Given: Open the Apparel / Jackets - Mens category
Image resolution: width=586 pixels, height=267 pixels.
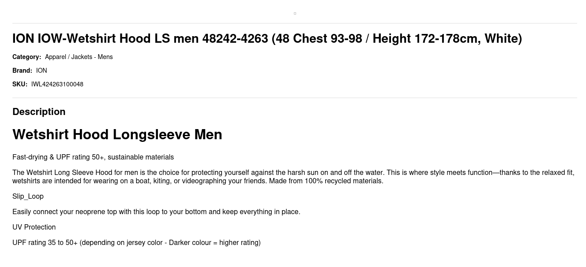Looking at the screenshot, I should (79, 57).
